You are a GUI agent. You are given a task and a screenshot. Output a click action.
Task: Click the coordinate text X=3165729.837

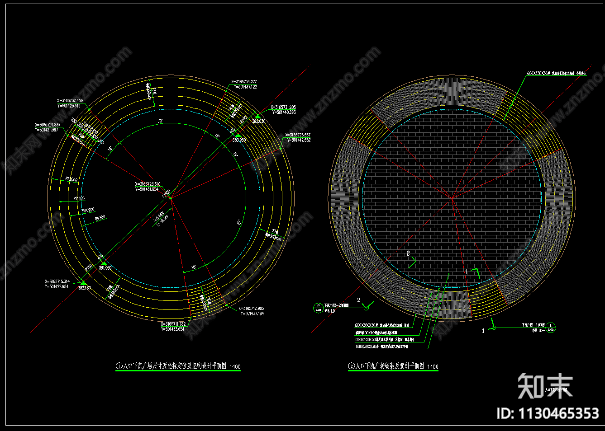coord(48,125)
